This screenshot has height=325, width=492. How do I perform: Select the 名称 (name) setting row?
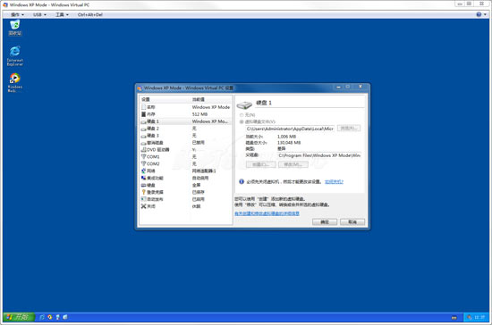point(186,107)
